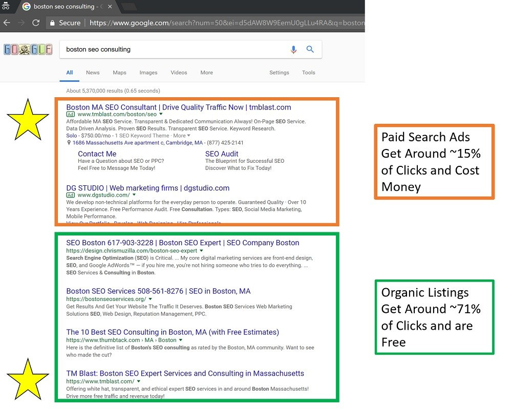Image resolution: width=512 pixels, height=409 pixels.
Task: Click the browser back arrow
Action: [x=7, y=23]
